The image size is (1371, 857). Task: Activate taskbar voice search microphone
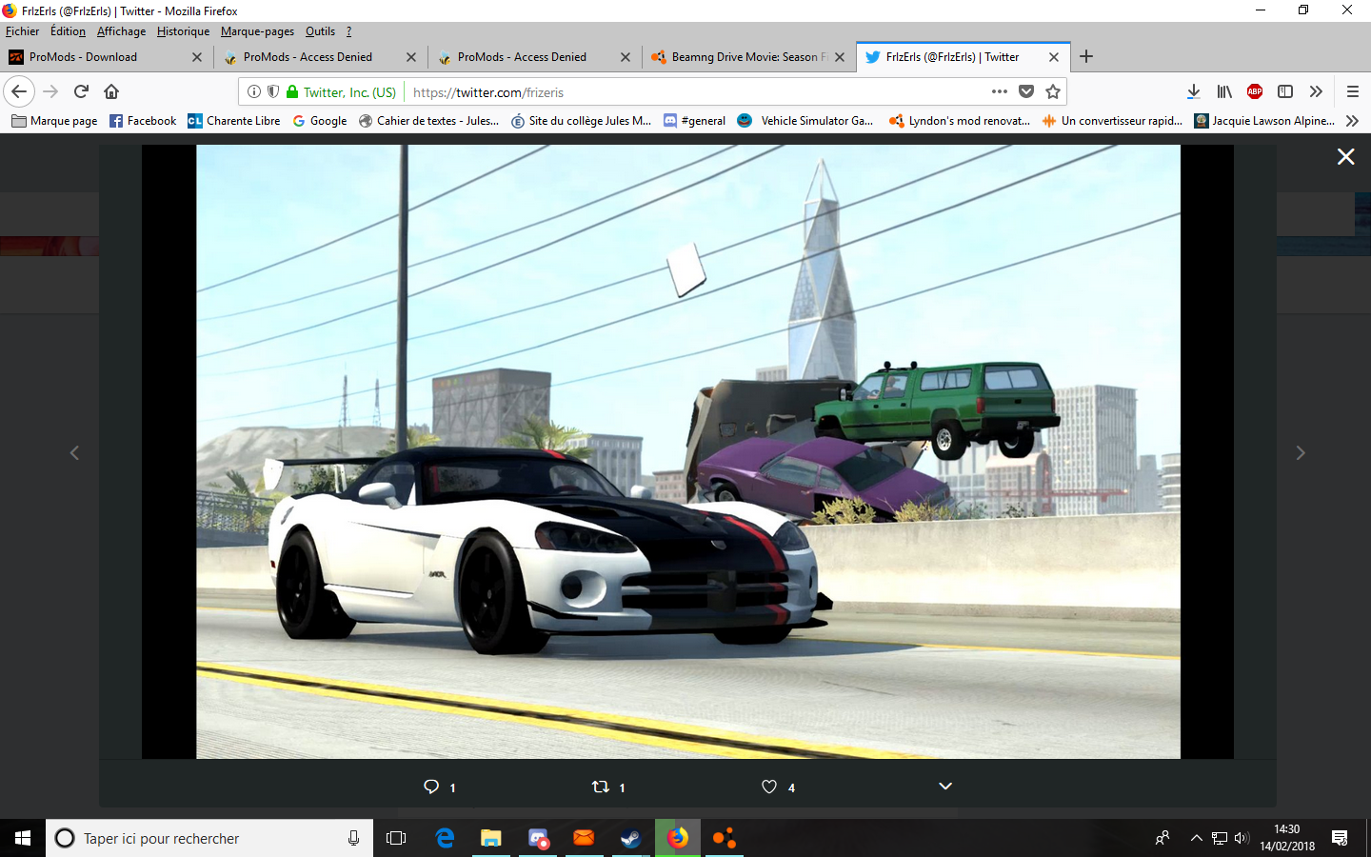[353, 838]
